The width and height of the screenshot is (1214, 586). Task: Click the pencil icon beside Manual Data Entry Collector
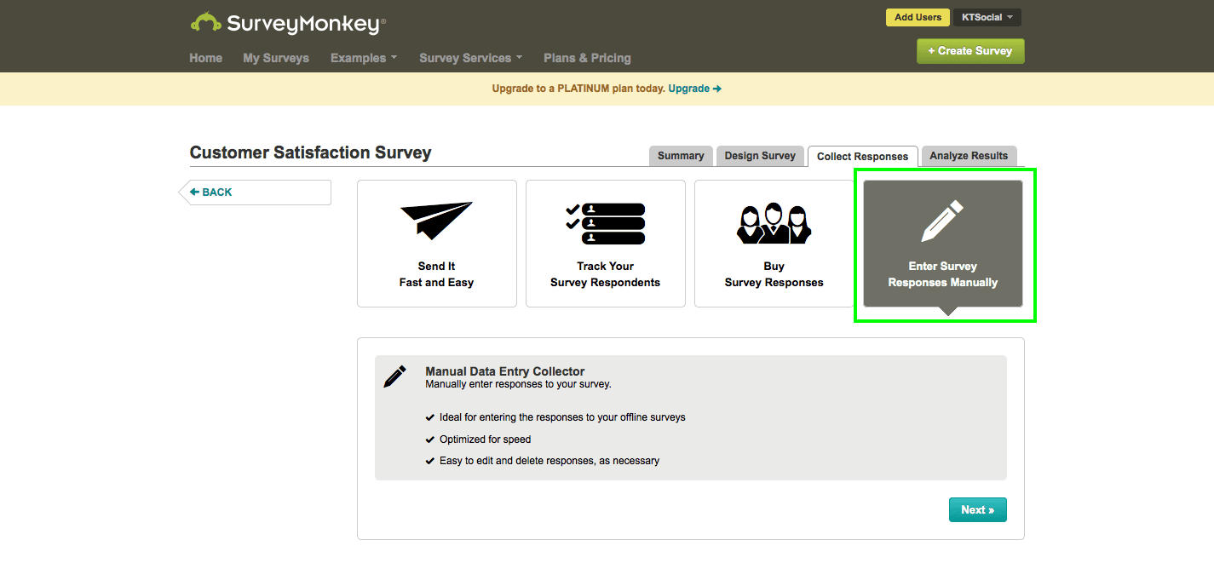395,376
